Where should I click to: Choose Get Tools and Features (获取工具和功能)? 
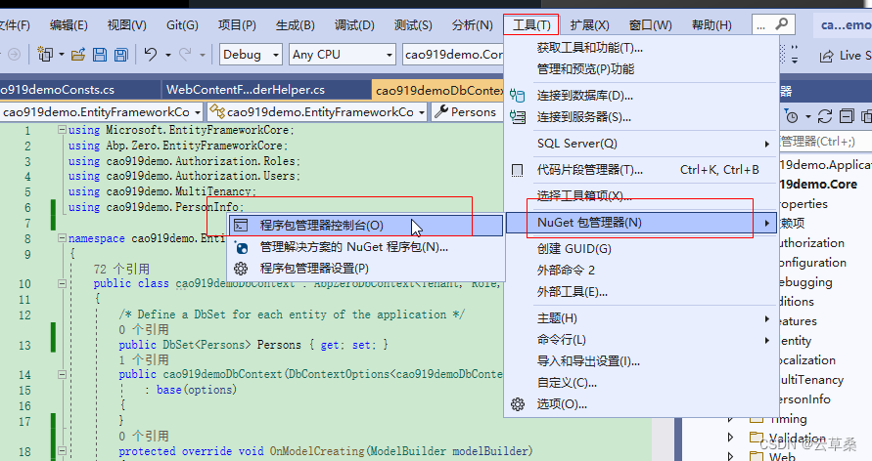[641, 48]
